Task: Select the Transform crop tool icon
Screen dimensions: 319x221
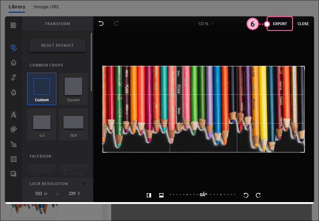Action: point(13,48)
